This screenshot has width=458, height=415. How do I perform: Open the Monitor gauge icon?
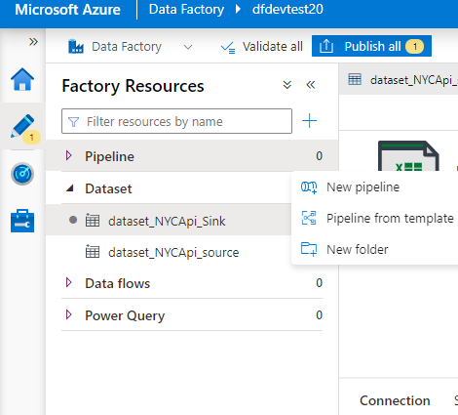coord(22,174)
